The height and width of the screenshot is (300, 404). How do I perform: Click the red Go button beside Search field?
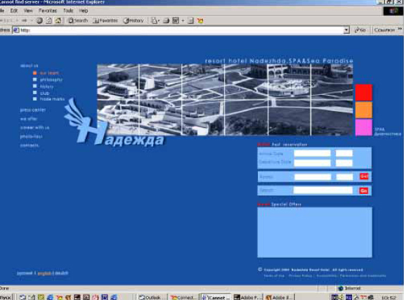coord(363,190)
